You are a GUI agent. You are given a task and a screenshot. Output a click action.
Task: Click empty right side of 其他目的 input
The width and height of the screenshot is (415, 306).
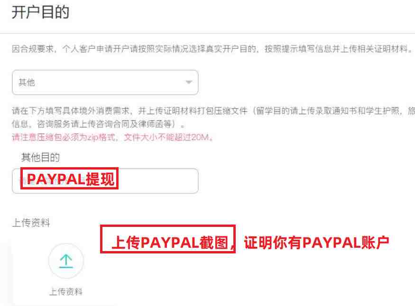pyautogui.click(x=158, y=181)
